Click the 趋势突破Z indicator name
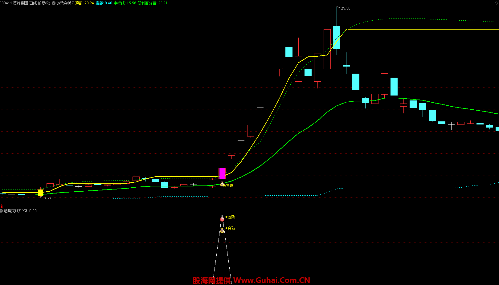 point(65,3)
